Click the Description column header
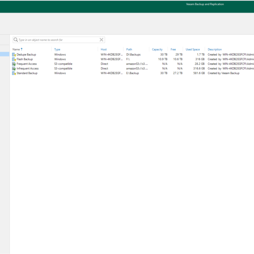This screenshot has width=254, height=254. (214, 49)
